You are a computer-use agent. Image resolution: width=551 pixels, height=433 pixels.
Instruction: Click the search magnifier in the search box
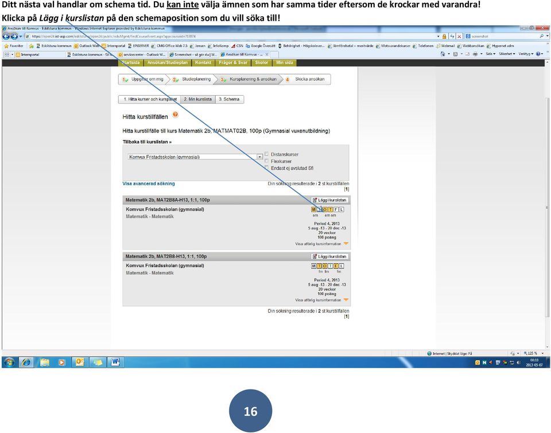pyautogui.click(x=542, y=36)
